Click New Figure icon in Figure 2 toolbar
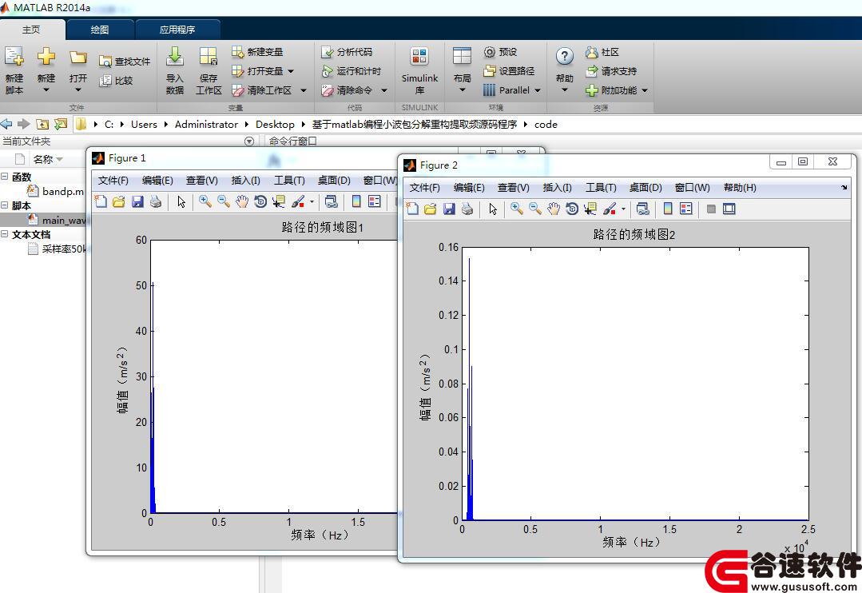Viewport: 862px width, 593px height. (412, 209)
